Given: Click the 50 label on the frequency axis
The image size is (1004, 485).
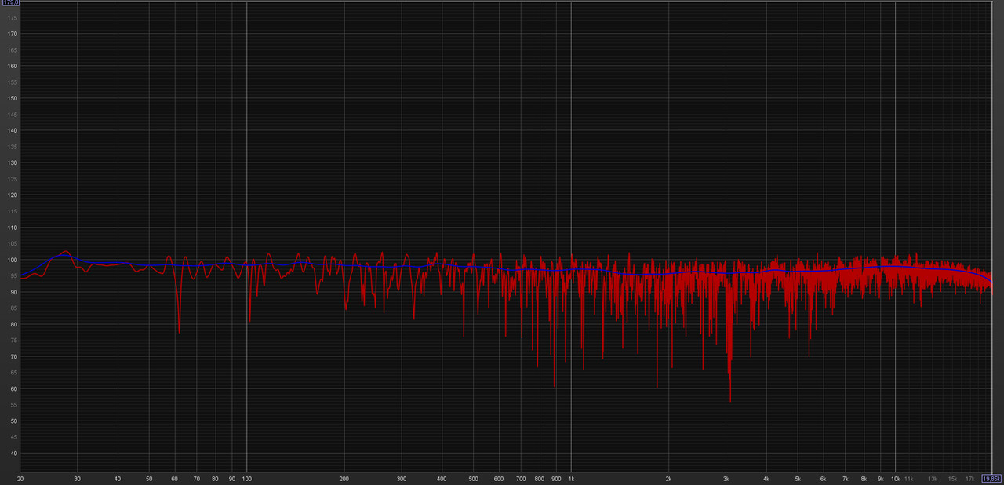Looking at the screenshot, I should [149, 478].
